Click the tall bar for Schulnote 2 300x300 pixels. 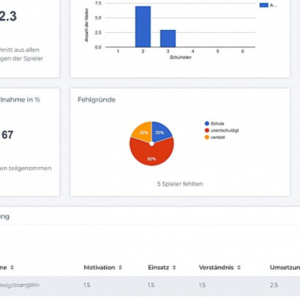point(143,26)
